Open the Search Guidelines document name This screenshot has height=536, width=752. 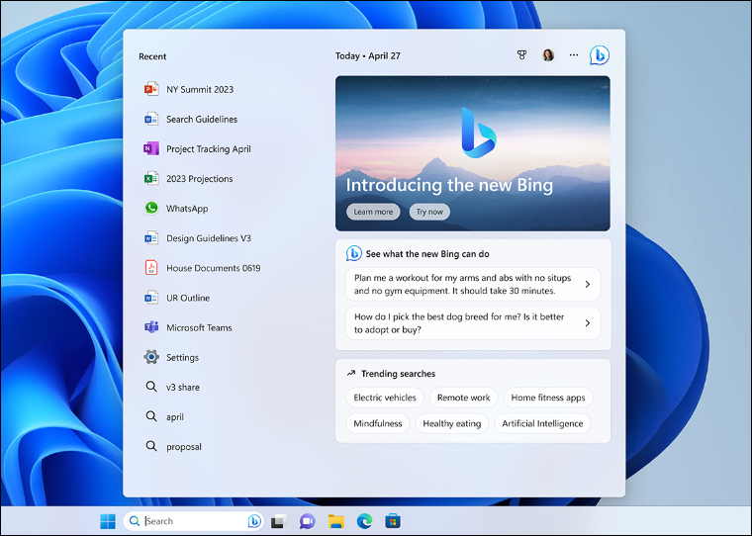pyautogui.click(x=202, y=119)
